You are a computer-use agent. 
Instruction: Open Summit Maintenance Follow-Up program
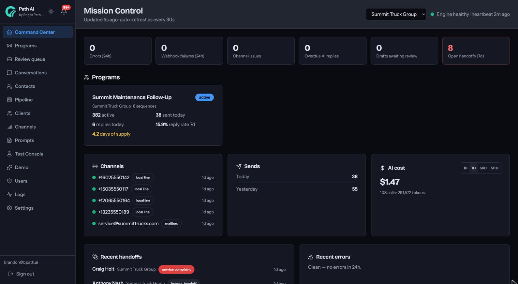click(153, 115)
